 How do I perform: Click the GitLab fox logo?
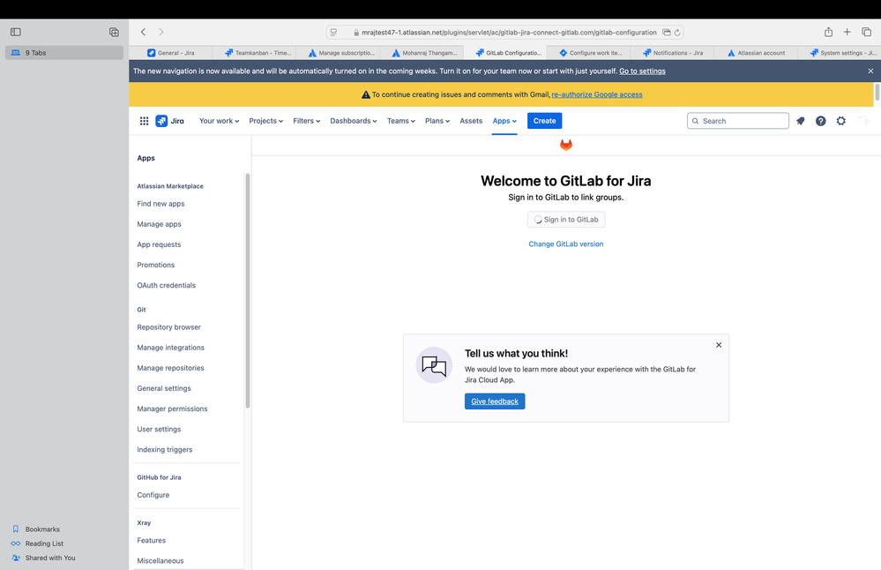565,144
